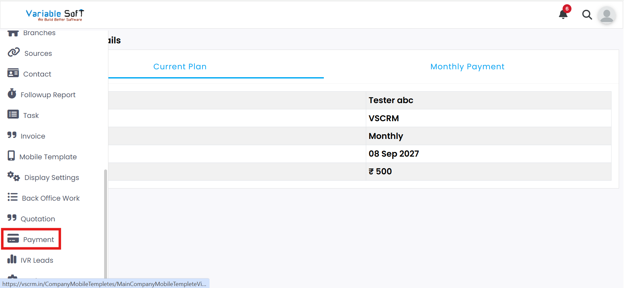The height and width of the screenshot is (288, 624).
Task: Select the 'VSCRM' table cell
Action: (489, 118)
